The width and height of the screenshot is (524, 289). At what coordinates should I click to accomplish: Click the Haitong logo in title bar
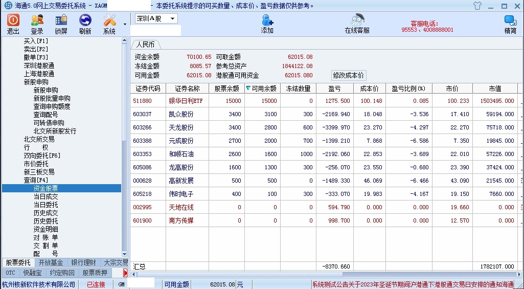pyautogui.click(x=8, y=6)
